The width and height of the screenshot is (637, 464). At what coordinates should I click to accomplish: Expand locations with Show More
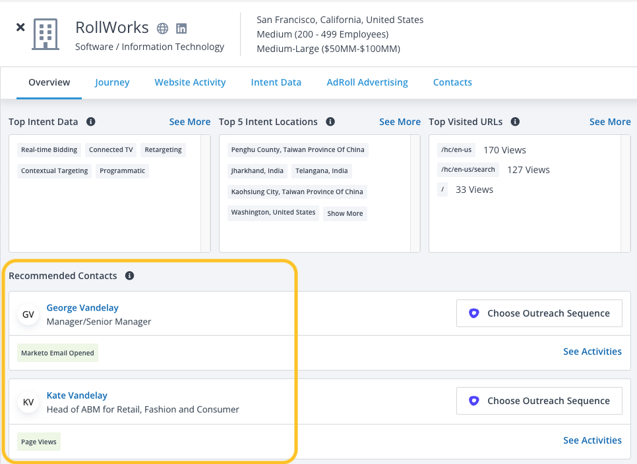pyautogui.click(x=345, y=213)
